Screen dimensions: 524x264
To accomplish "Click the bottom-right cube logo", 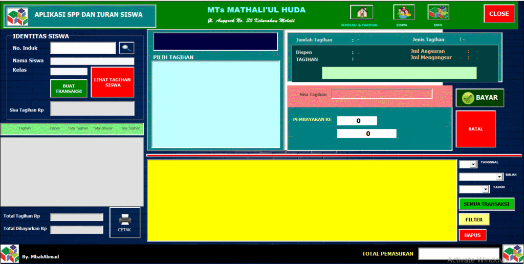I will click(x=513, y=254).
